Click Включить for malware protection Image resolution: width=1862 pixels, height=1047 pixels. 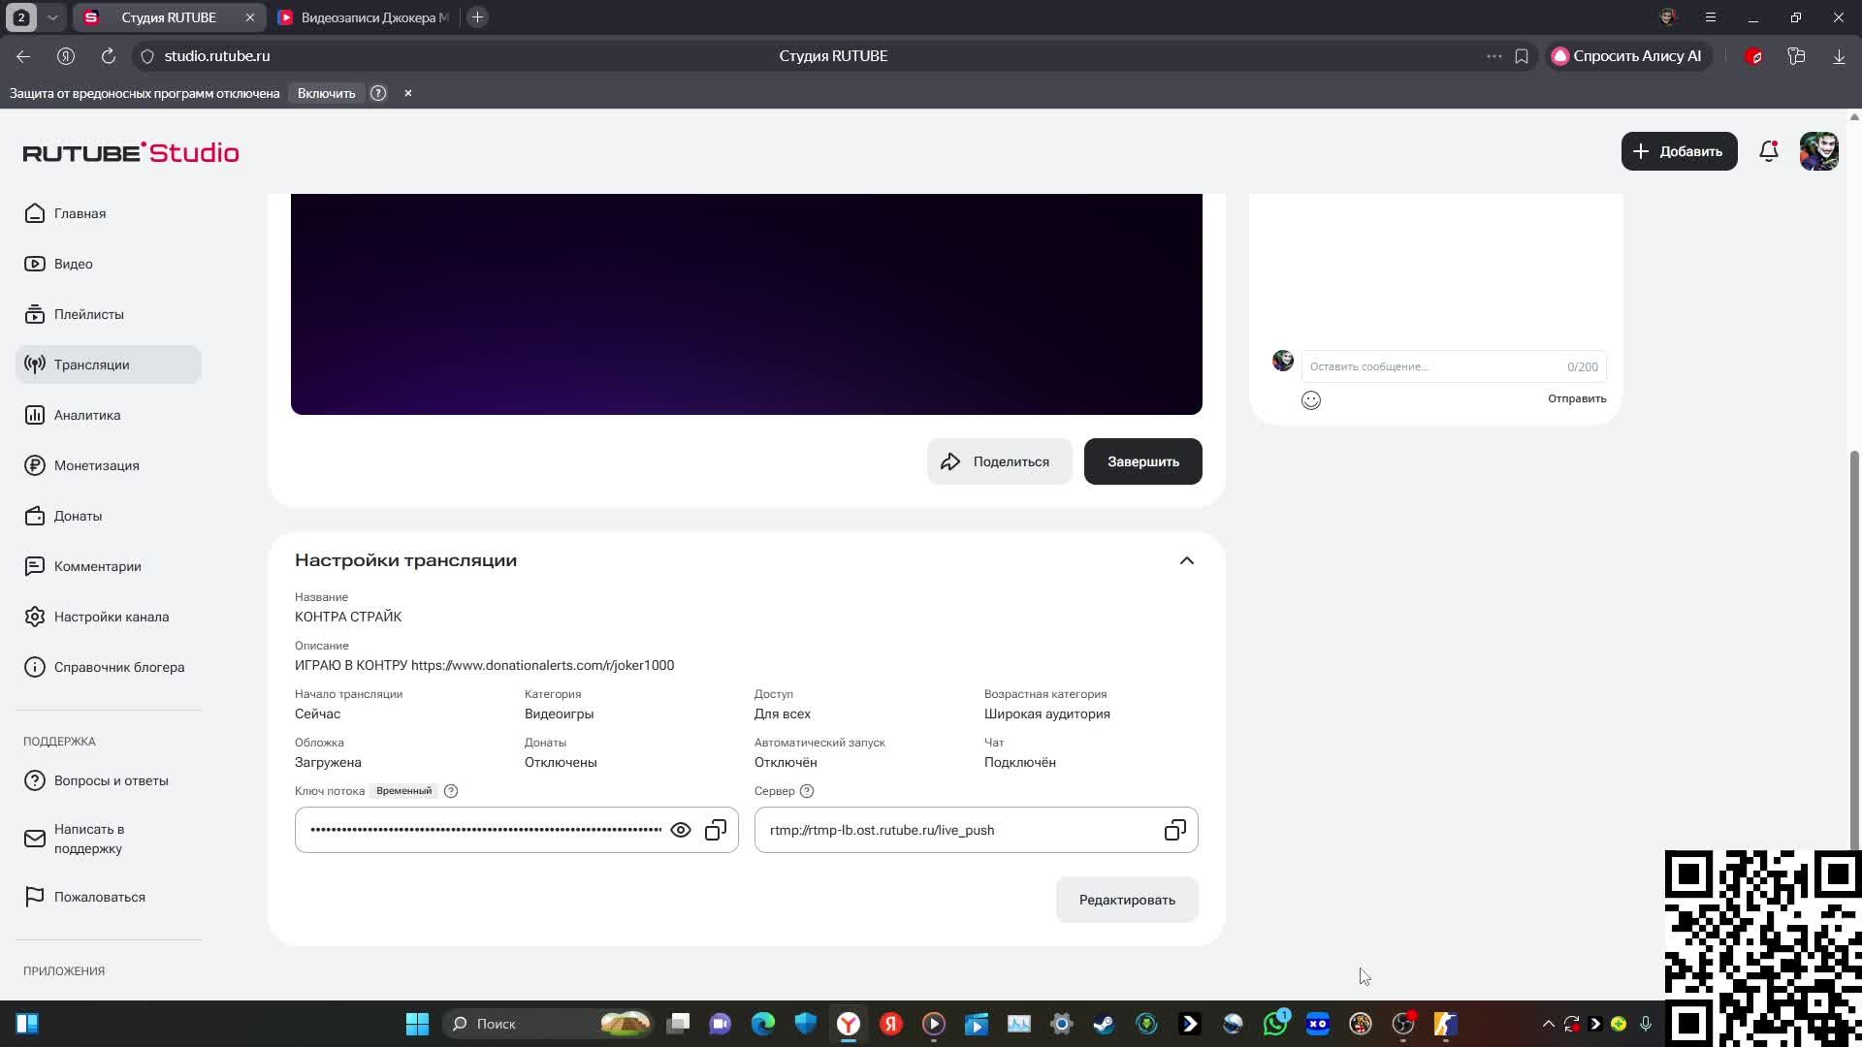point(326,93)
